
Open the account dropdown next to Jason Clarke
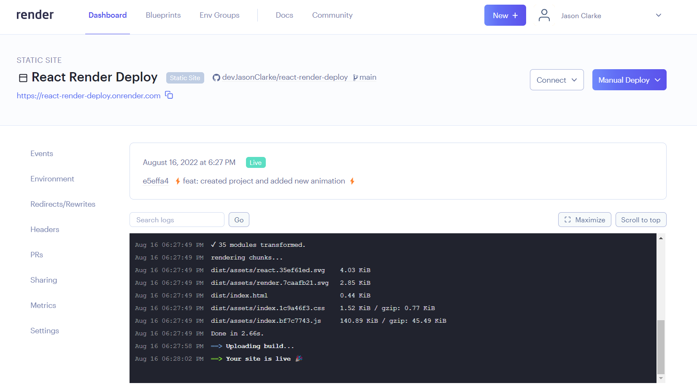click(658, 15)
